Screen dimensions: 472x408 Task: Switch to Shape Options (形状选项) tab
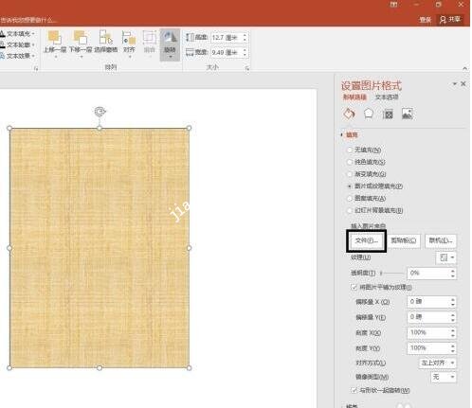354,97
